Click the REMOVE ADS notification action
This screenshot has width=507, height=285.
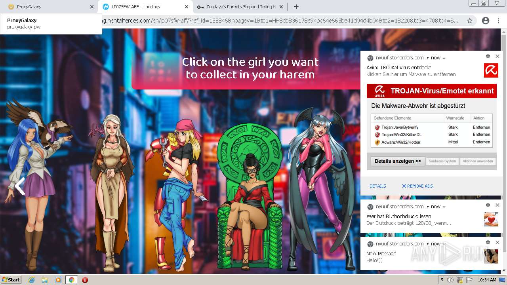(x=417, y=186)
